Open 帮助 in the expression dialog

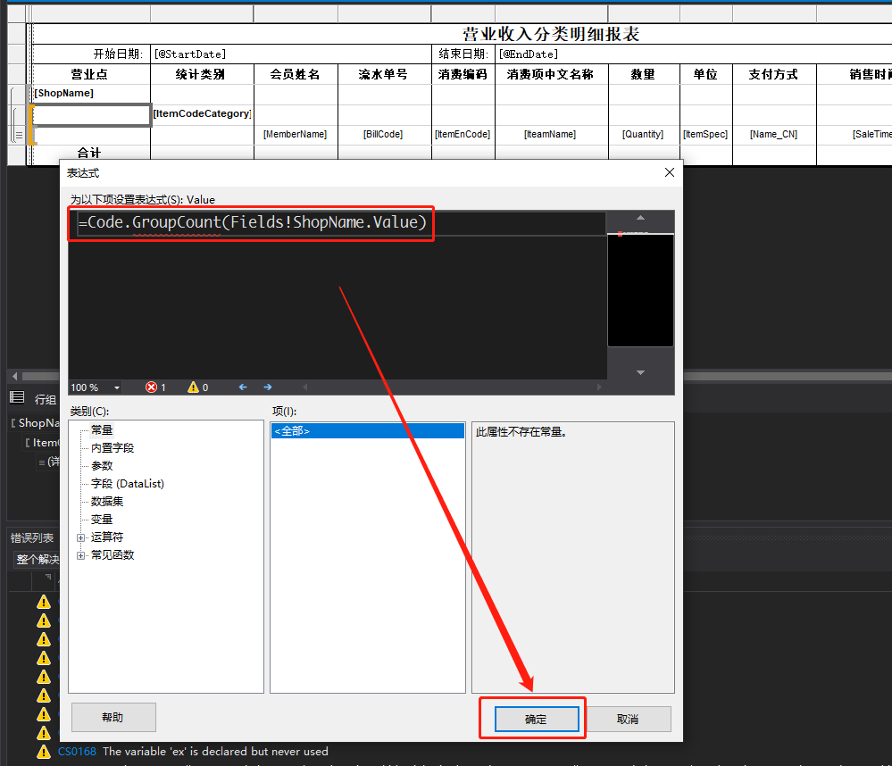tap(113, 717)
